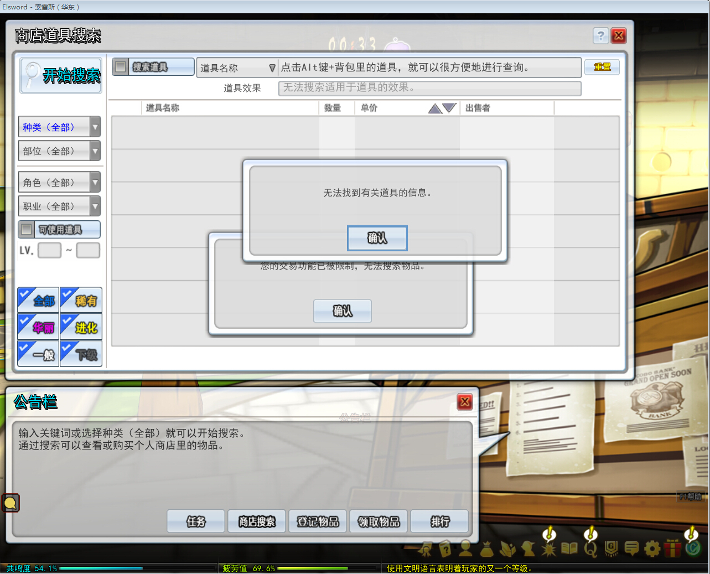Screen dimensions: 710x574
Task: Open the starburst icon in bottom bar
Action: coord(549,548)
